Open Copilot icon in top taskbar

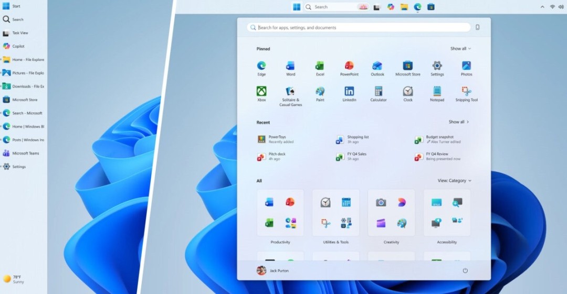pos(391,7)
